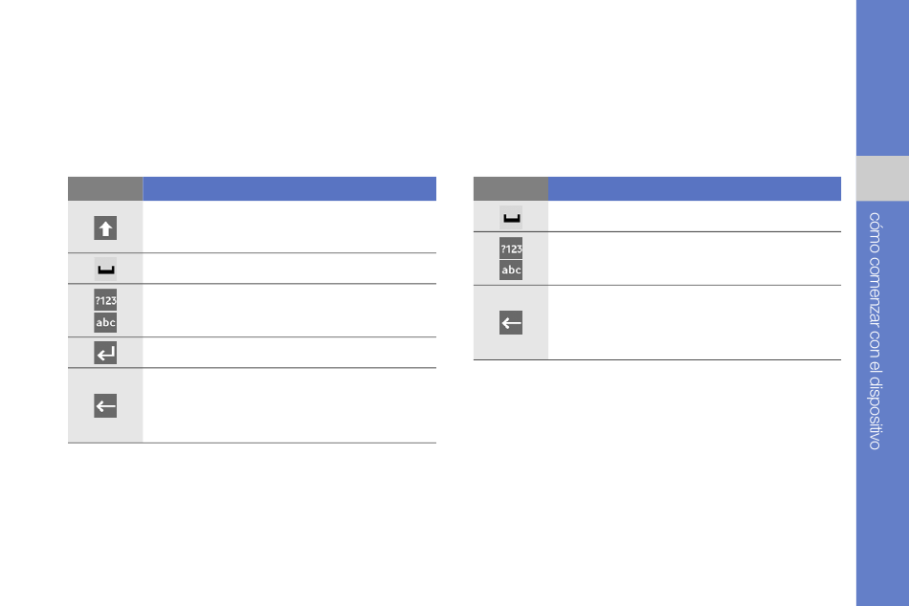Click the description cell beside the right table's backspace icon

pyautogui.click(x=695, y=323)
